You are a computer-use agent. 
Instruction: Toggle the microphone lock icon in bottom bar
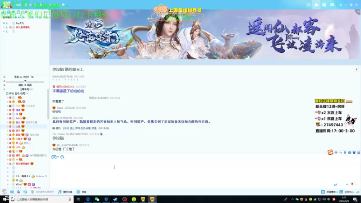(19, 192)
